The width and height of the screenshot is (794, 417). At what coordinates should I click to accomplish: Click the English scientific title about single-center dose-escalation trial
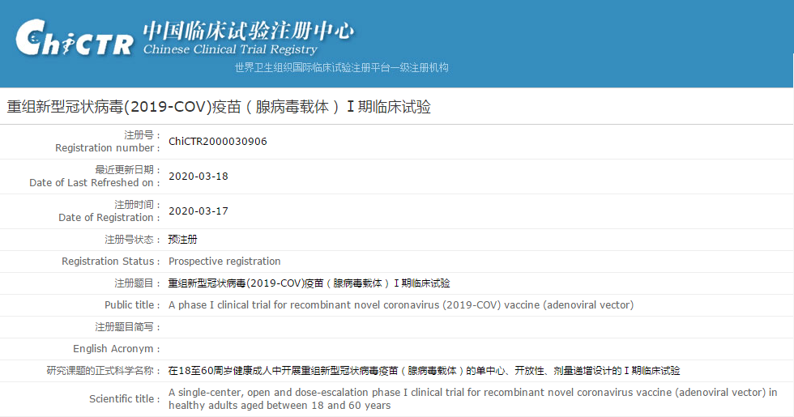[472, 398]
